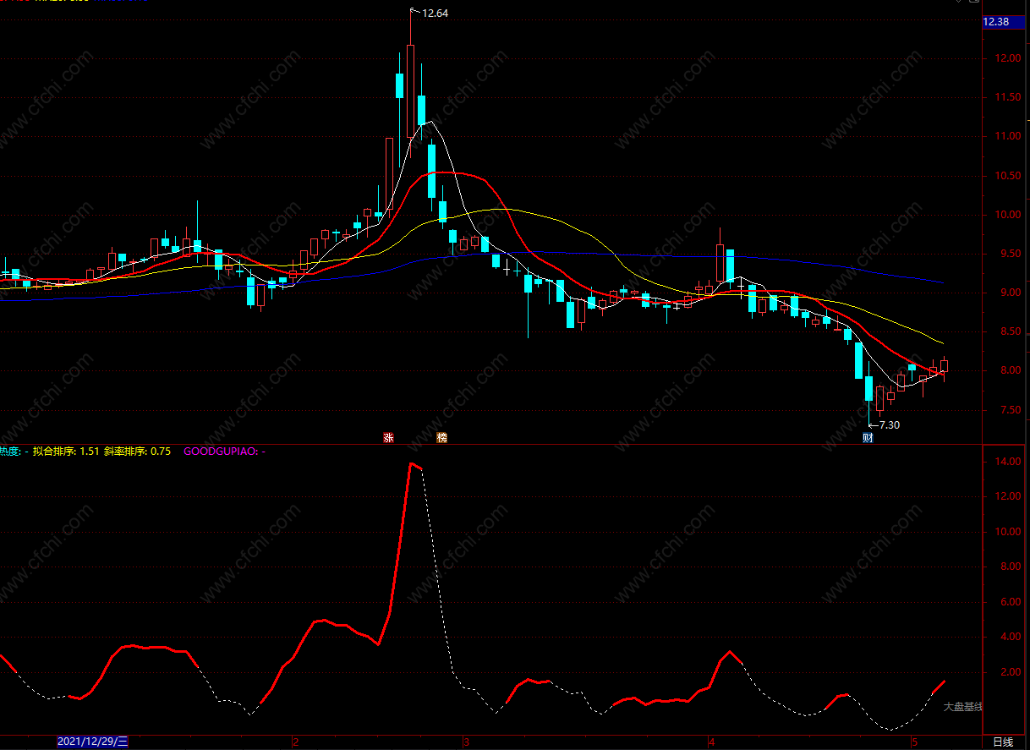
Task: Select the 斜率排序: 0.75 indicator label
Action: (x=137, y=452)
